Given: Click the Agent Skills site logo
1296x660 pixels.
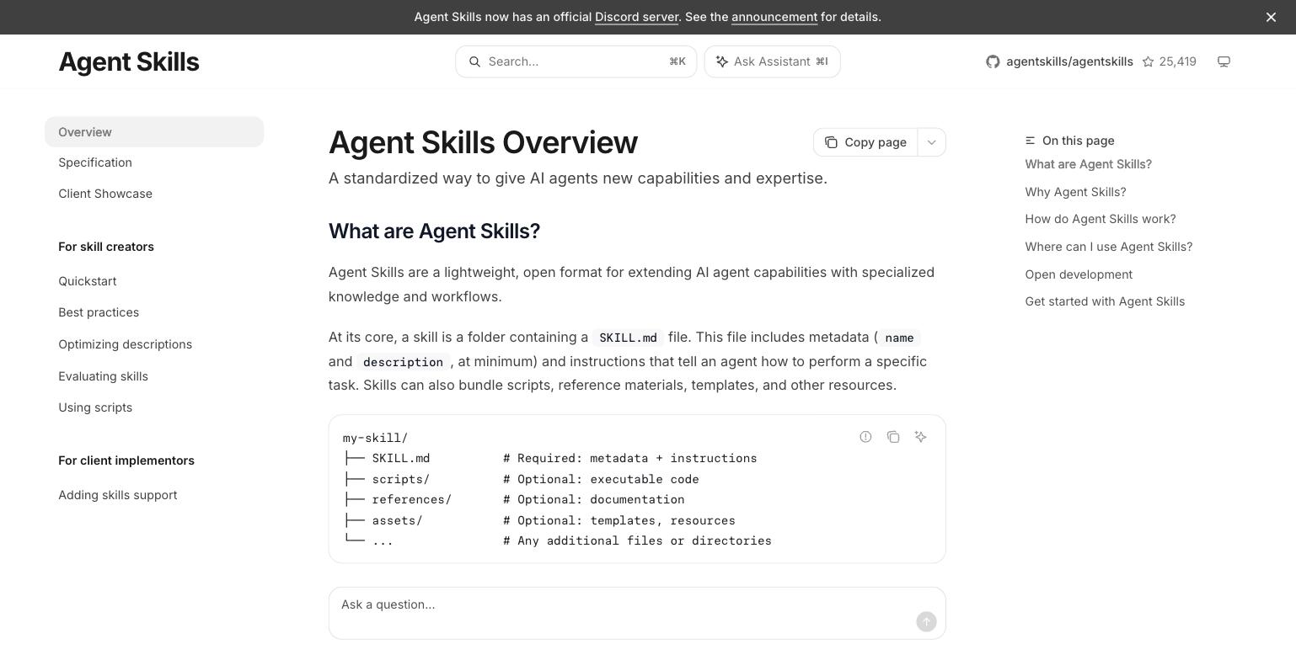Looking at the screenshot, I should [x=129, y=61].
